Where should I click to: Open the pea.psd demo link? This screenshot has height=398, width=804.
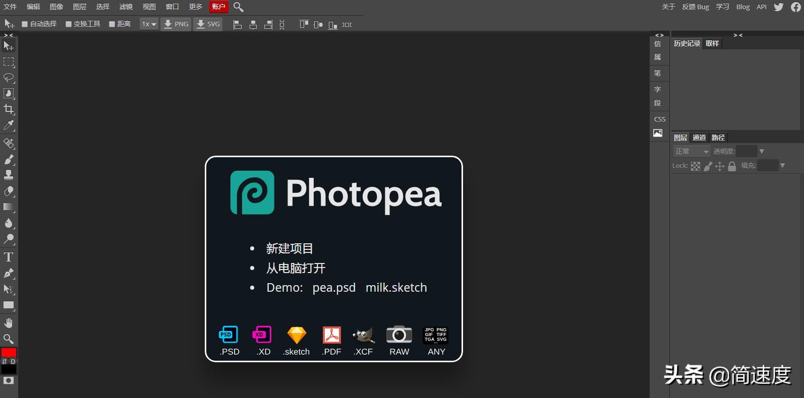tap(334, 288)
